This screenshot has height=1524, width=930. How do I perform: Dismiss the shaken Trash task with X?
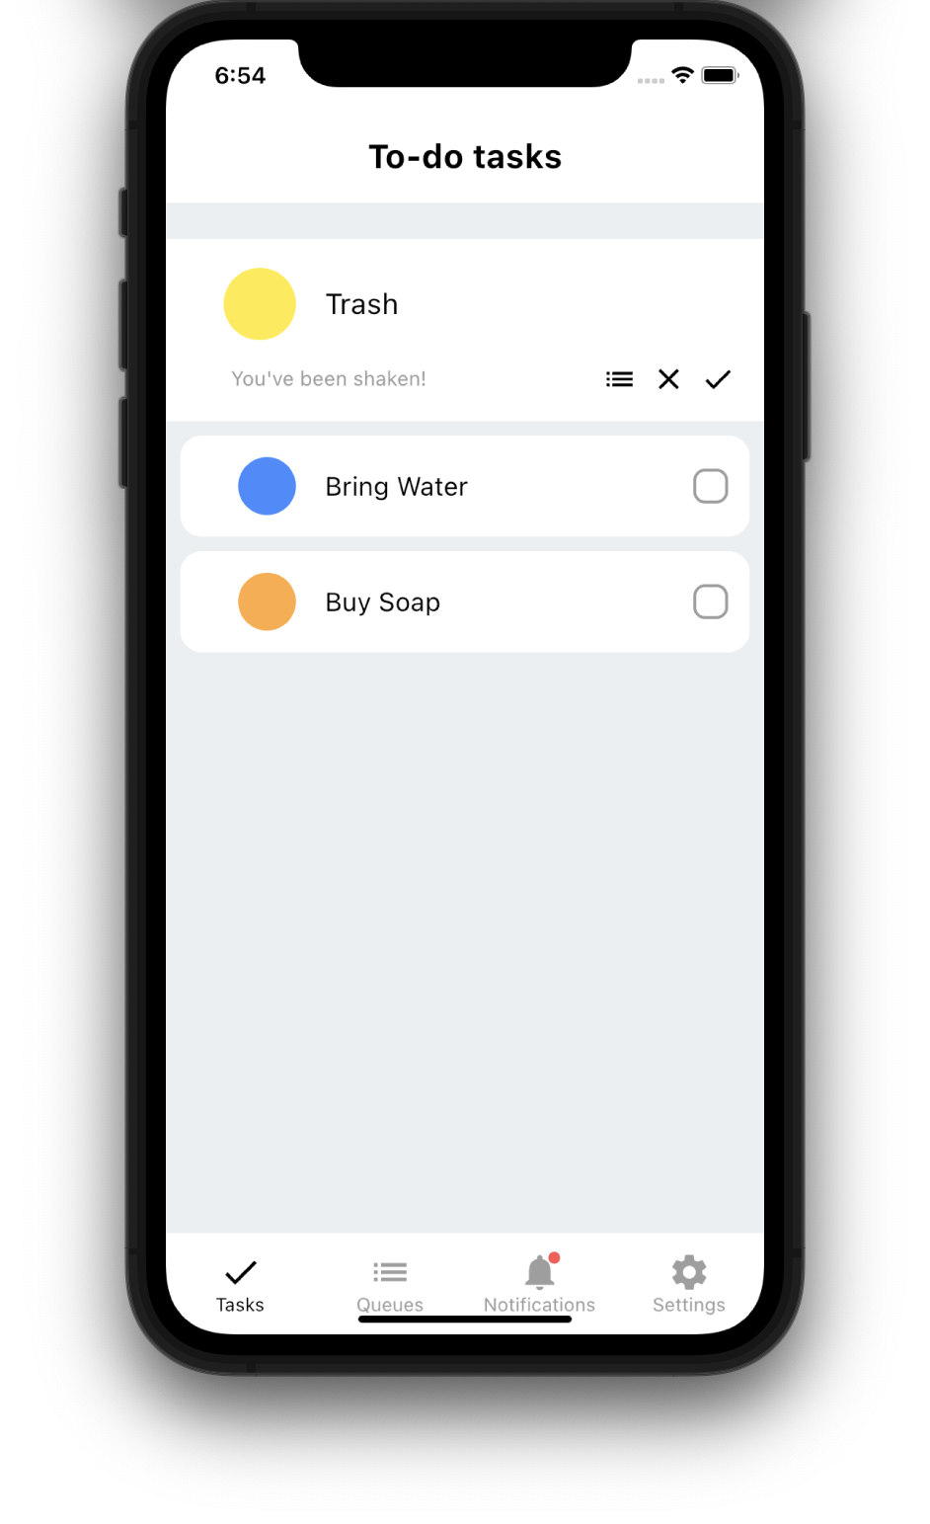[x=668, y=379]
